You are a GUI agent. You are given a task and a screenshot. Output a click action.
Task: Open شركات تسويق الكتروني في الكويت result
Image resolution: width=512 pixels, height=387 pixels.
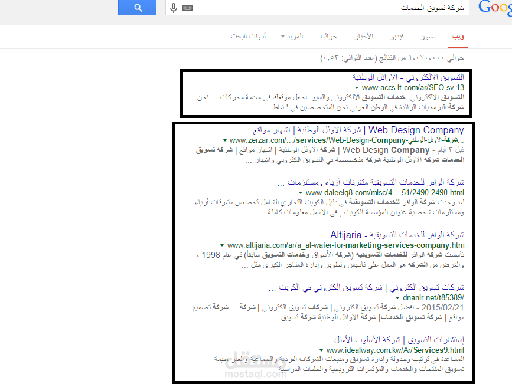click(366, 287)
